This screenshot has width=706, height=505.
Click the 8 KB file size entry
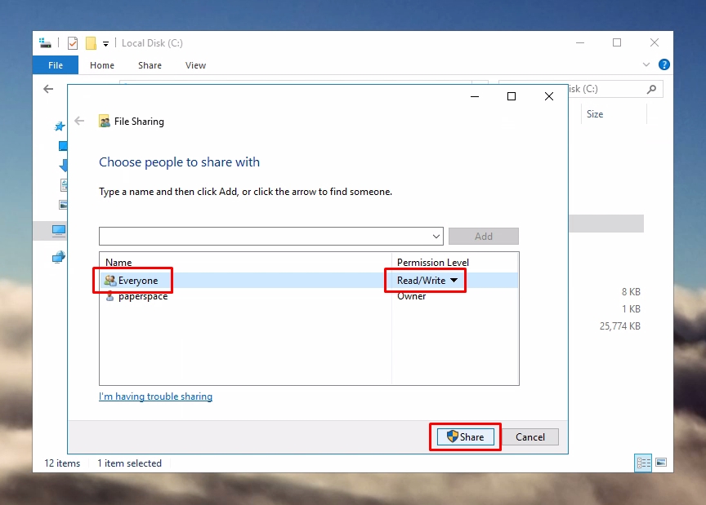(x=631, y=292)
